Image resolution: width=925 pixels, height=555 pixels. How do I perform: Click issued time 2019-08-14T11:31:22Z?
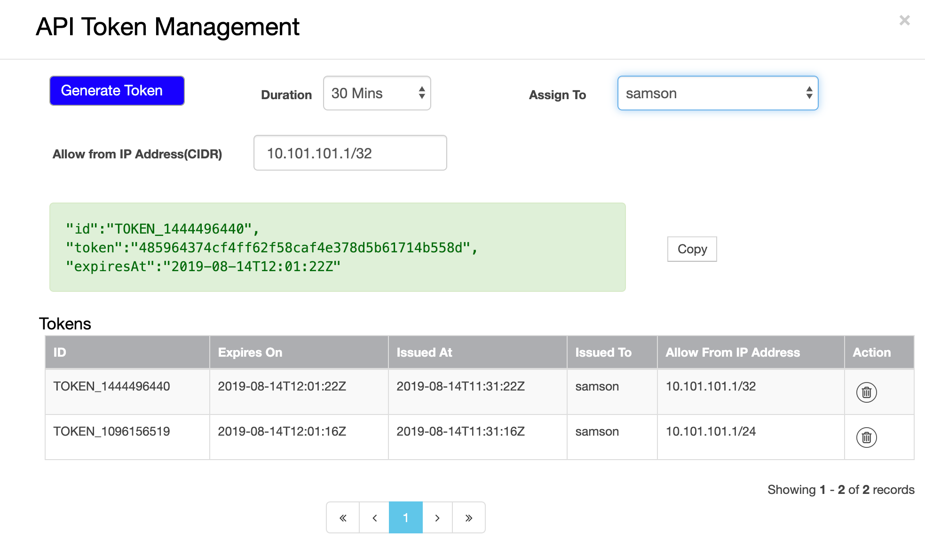pos(461,386)
